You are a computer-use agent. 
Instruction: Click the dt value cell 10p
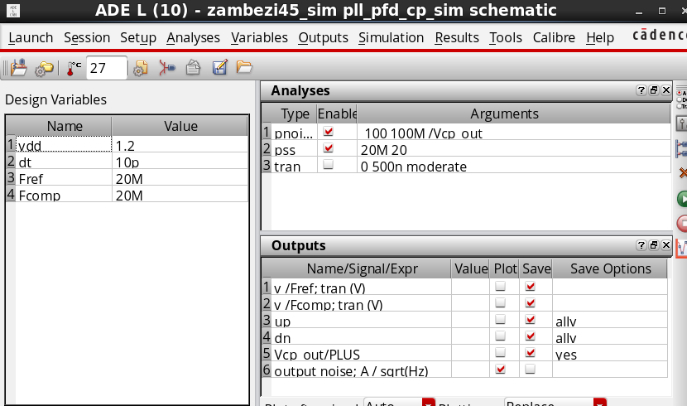(180, 162)
